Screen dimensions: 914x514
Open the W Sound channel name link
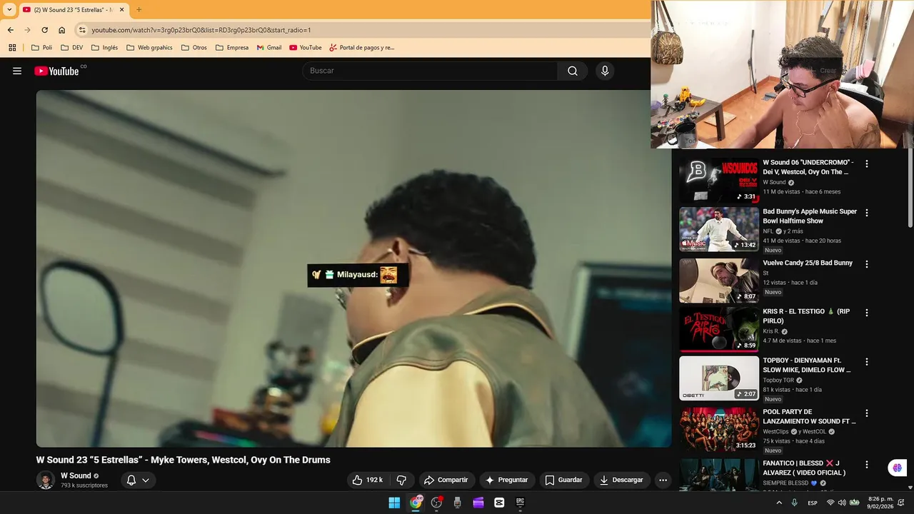[76, 475]
